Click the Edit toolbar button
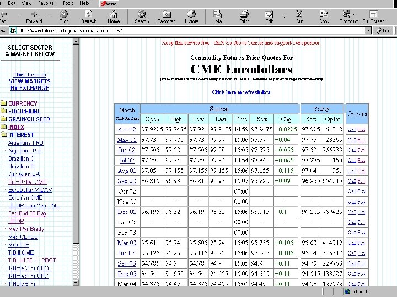The width and height of the screenshot is (397, 297). click(269, 17)
